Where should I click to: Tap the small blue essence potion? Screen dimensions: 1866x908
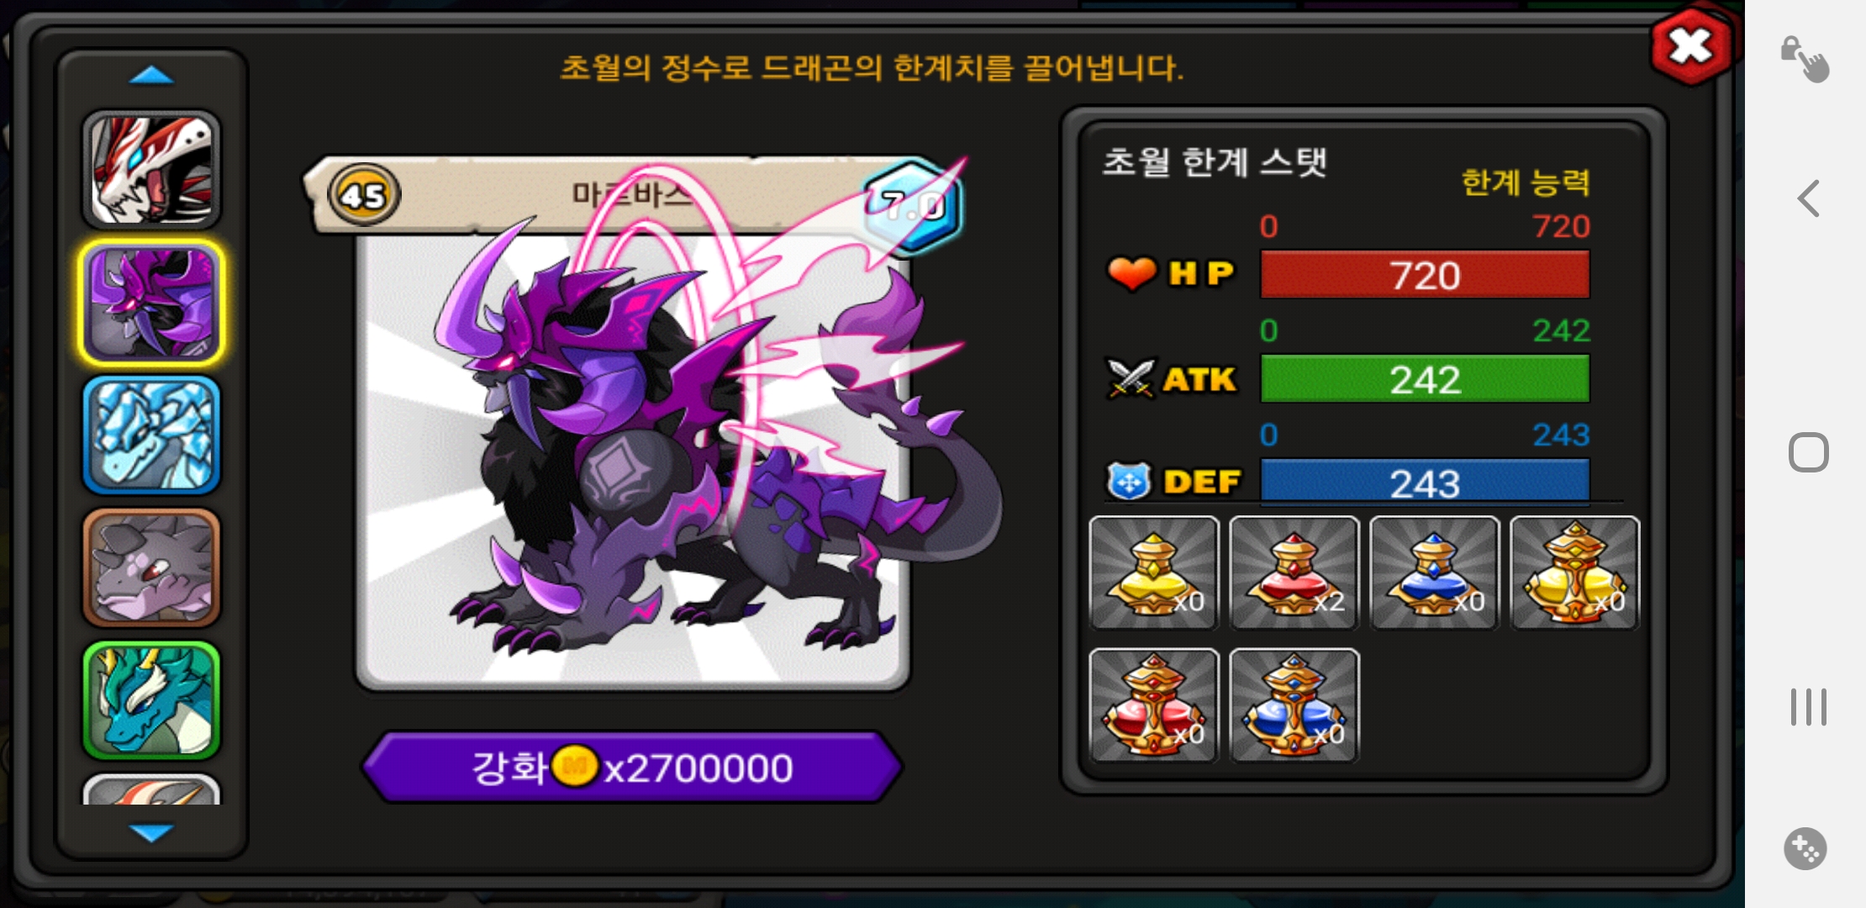(x=1435, y=573)
